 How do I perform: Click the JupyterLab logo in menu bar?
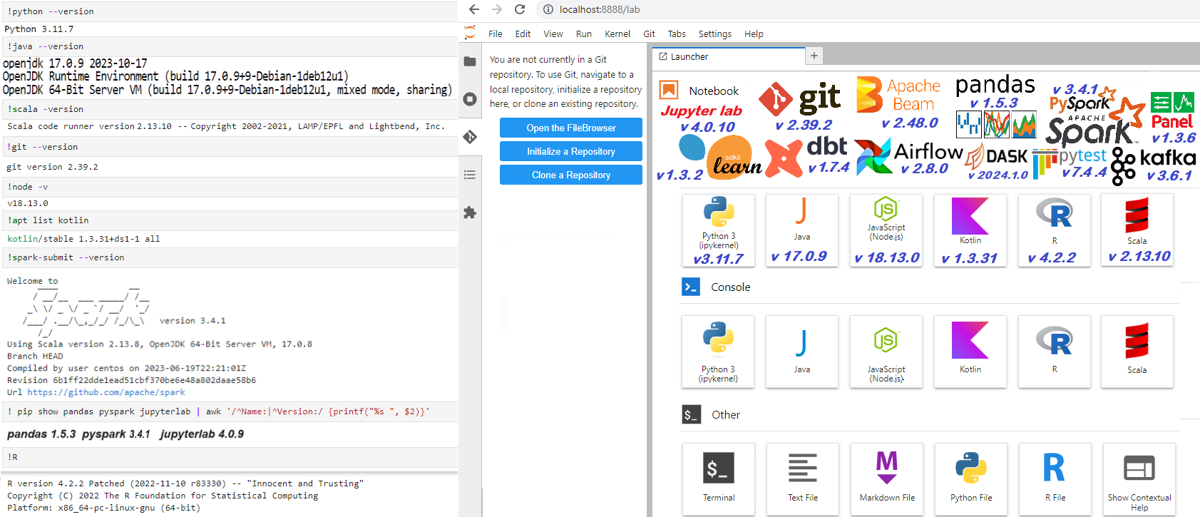[469, 33]
